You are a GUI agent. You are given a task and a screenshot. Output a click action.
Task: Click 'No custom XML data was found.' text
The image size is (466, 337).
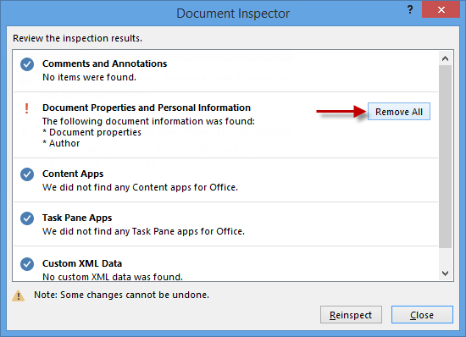coord(113,277)
